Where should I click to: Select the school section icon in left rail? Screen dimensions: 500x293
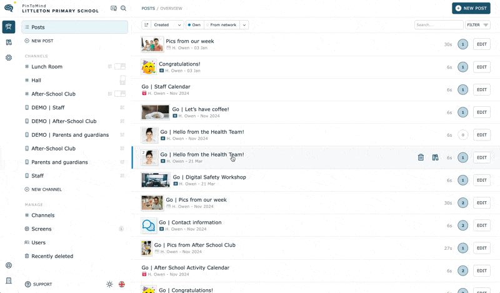coord(9,27)
